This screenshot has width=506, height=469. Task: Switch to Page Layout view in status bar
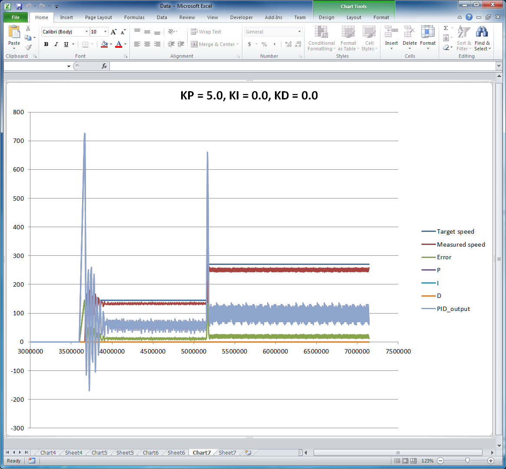(405, 461)
